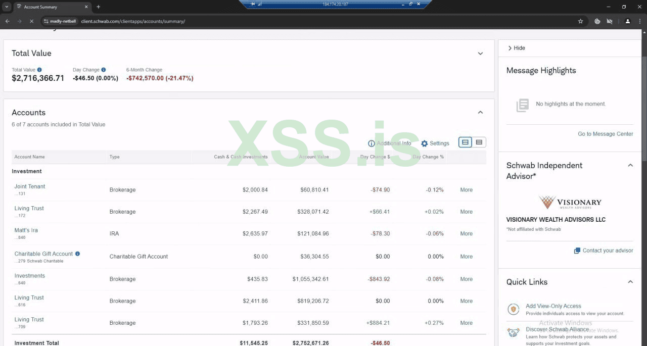This screenshot has width=647, height=346.
Task: Click the message highlights document icon
Action: [x=522, y=105]
